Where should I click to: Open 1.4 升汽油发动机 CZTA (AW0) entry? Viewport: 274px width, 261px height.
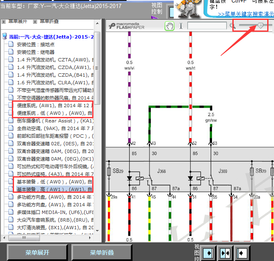[55, 60]
